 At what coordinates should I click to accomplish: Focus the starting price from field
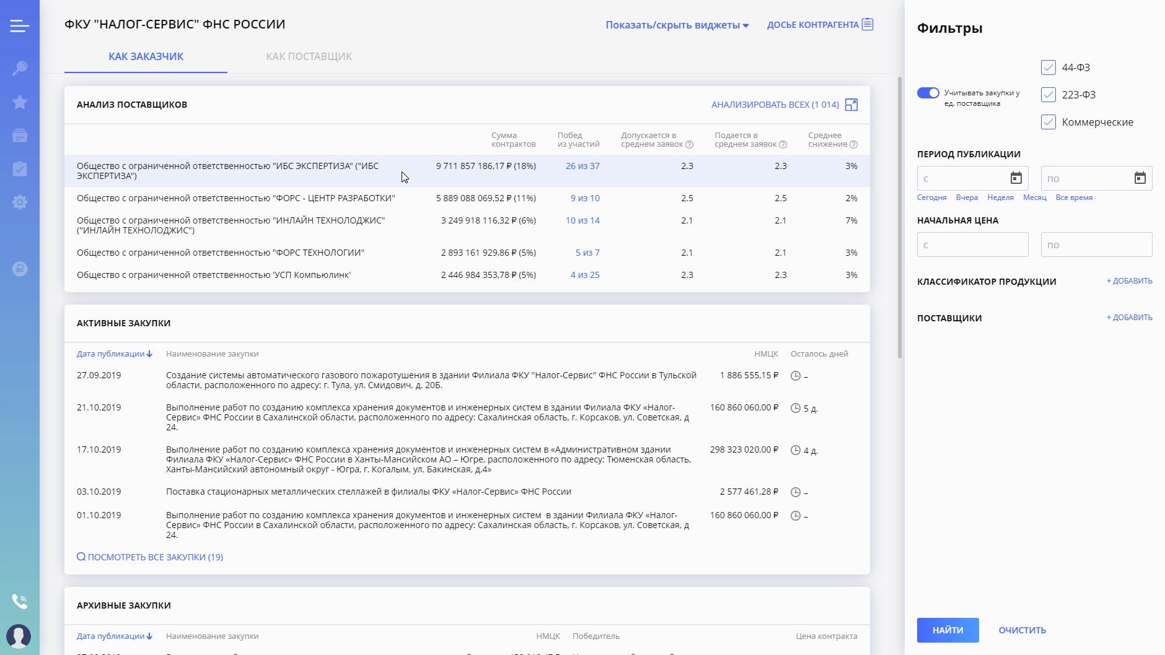click(973, 245)
